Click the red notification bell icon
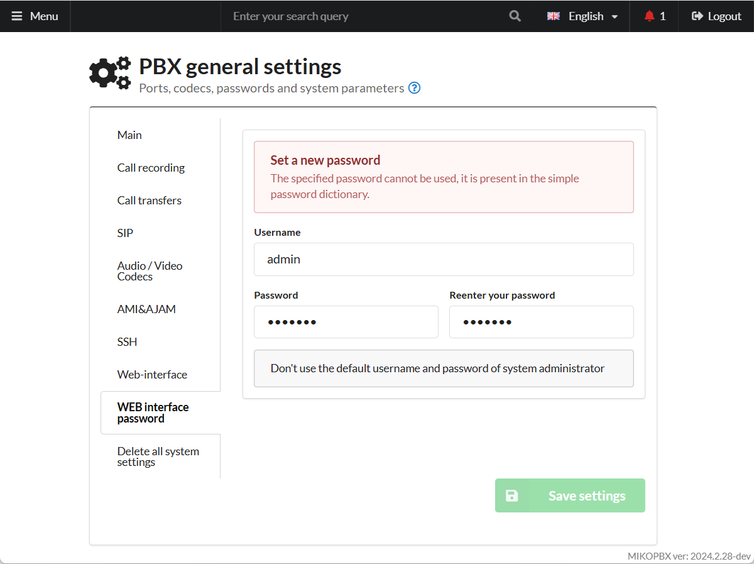 [649, 16]
